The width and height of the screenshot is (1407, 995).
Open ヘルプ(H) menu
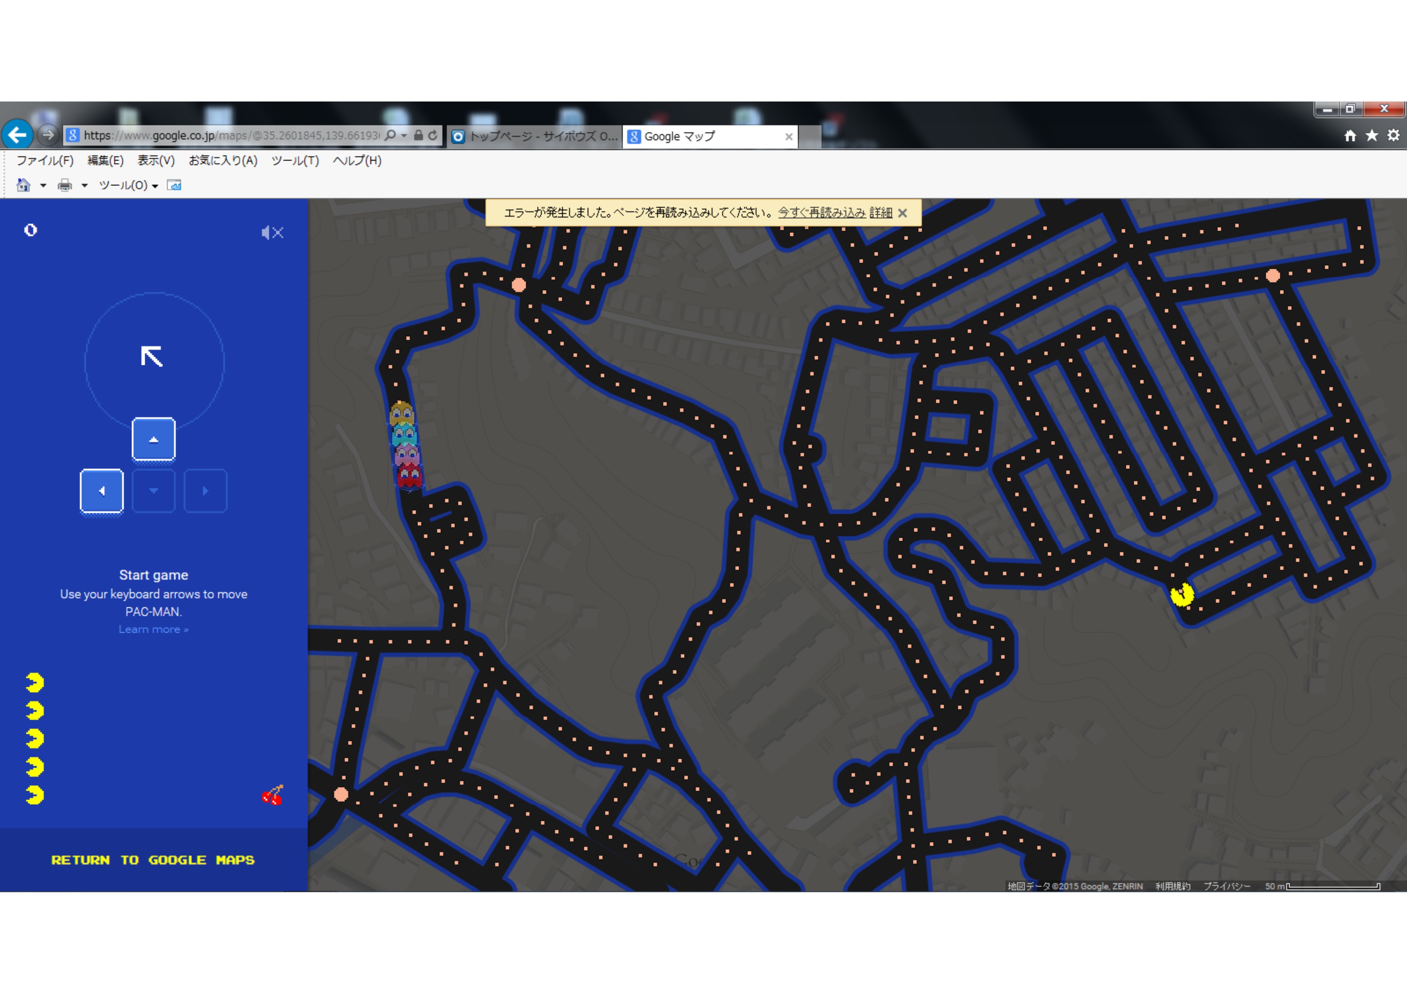coord(357,160)
